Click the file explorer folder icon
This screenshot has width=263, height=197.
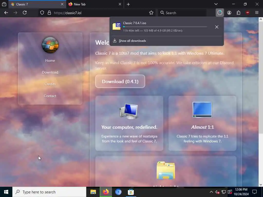(x=166, y=170)
